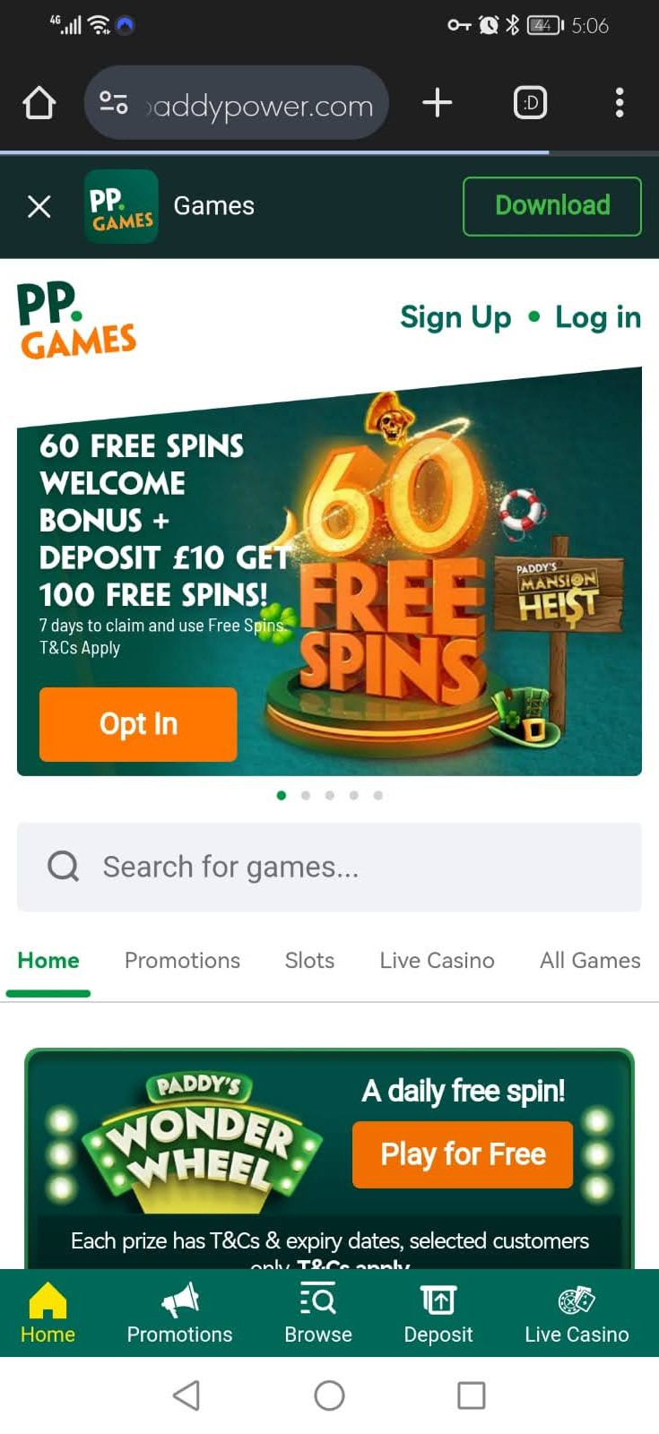This screenshot has height=1434, width=659.
Task: Click the Opt In button
Action: (x=138, y=724)
